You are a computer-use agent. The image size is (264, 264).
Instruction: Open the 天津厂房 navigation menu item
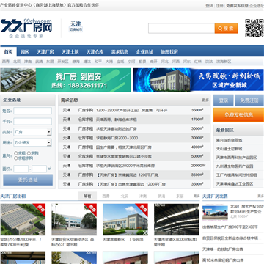[x=45, y=52]
